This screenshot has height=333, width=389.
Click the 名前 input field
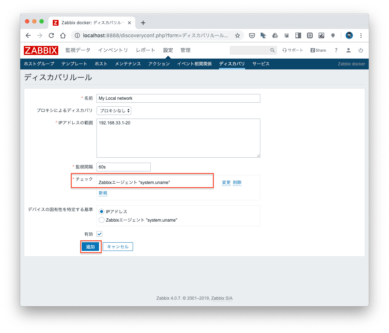point(178,98)
